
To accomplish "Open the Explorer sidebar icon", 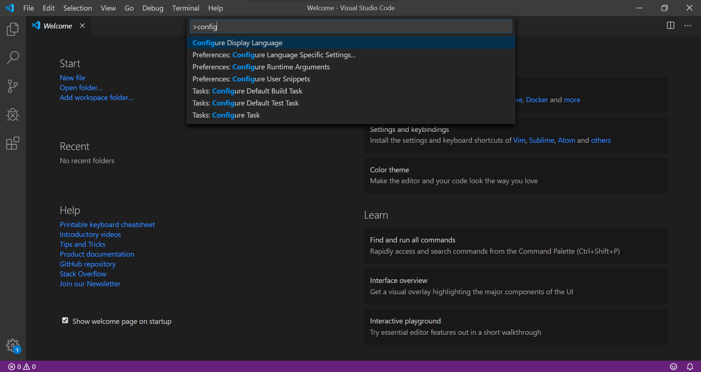I will pyautogui.click(x=13, y=29).
